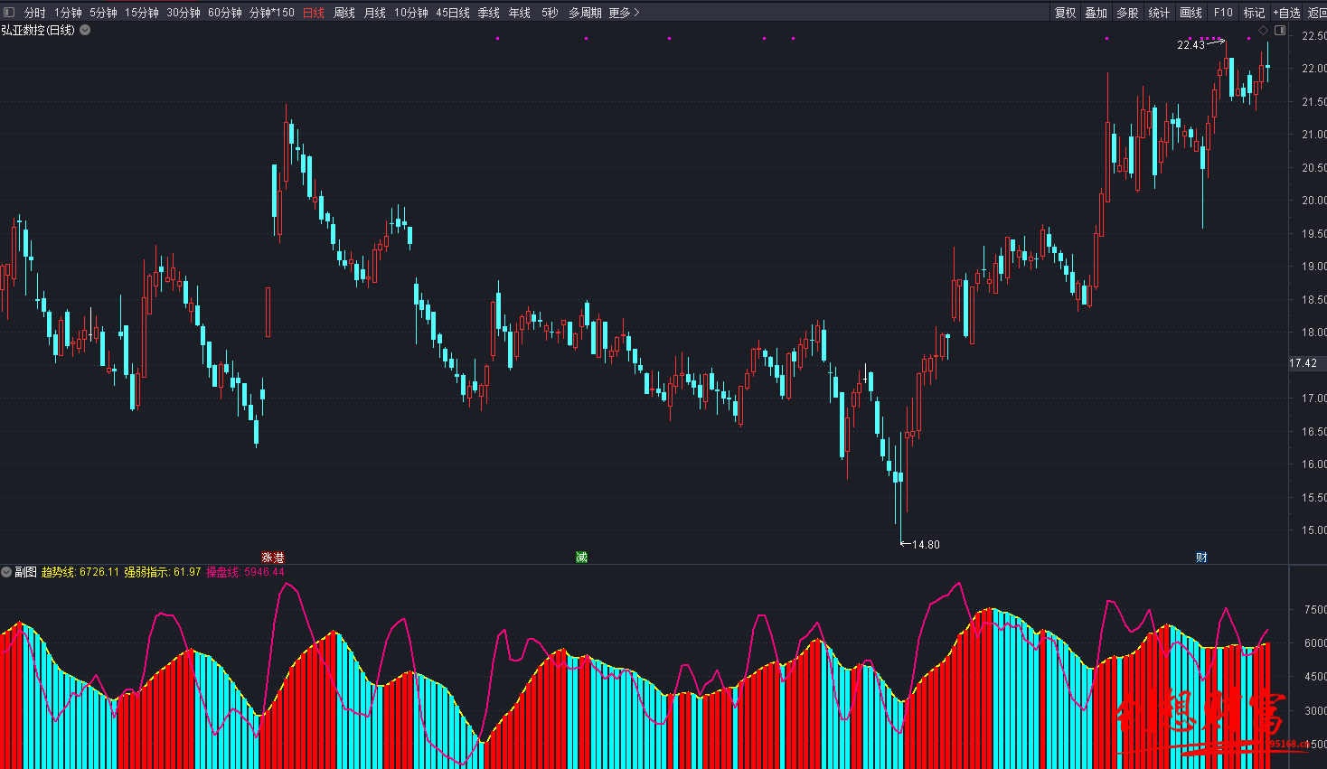Switch to 分时 view
Image resolution: width=1327 pixels, height=769 pixels.
(x=35, y=13)
